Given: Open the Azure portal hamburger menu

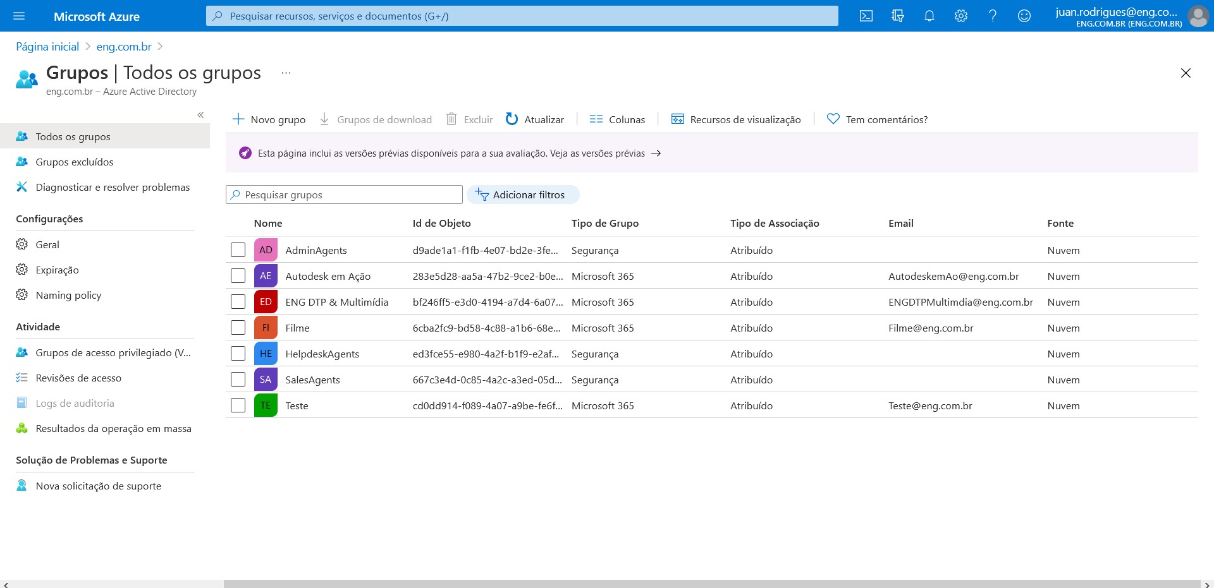Looking at the screenshot, I should coord(19,16).
